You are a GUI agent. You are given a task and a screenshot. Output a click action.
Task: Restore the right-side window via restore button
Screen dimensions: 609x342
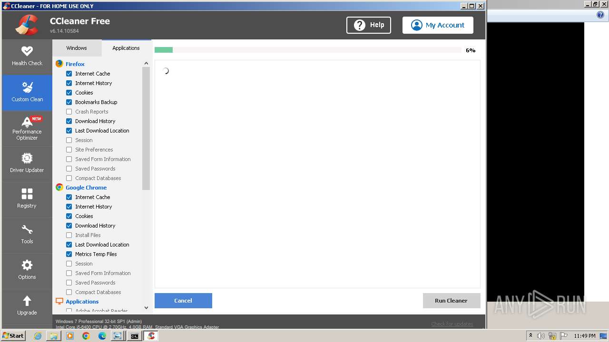click(x=596, y=4)
